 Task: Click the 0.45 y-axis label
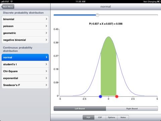(x=56, y=29)
